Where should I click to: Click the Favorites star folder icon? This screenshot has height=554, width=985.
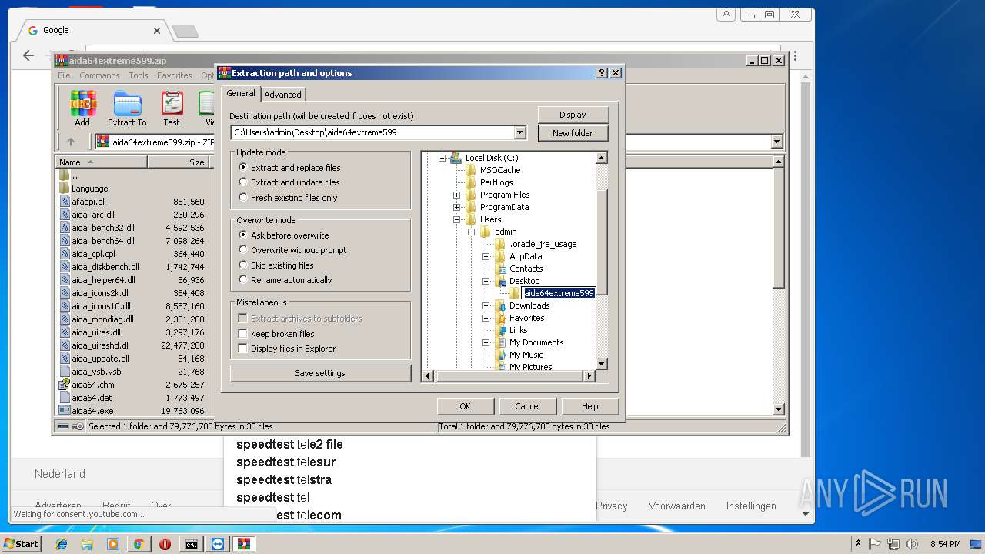501,318
